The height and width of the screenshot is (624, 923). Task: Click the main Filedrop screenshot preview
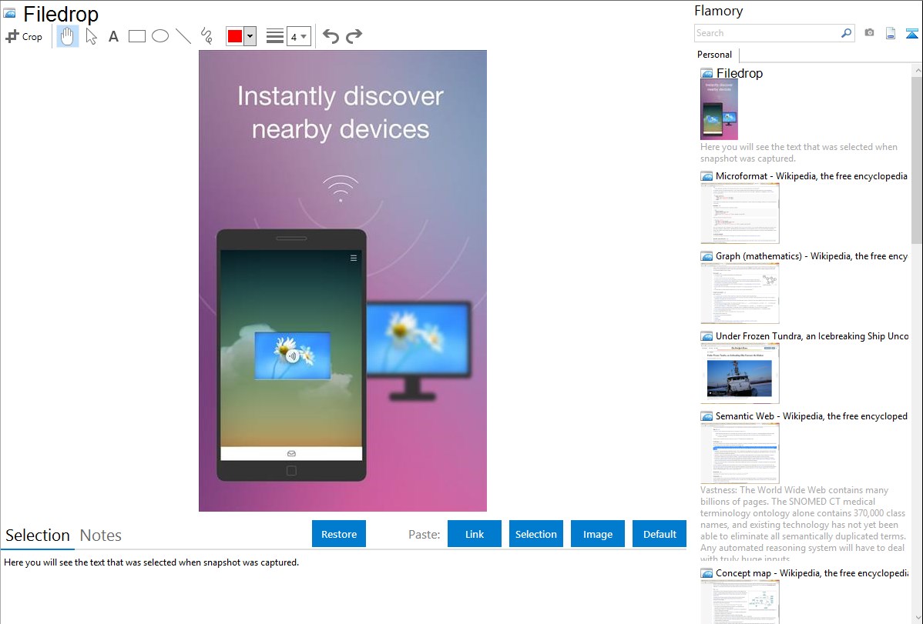click(x=343, y=281)
